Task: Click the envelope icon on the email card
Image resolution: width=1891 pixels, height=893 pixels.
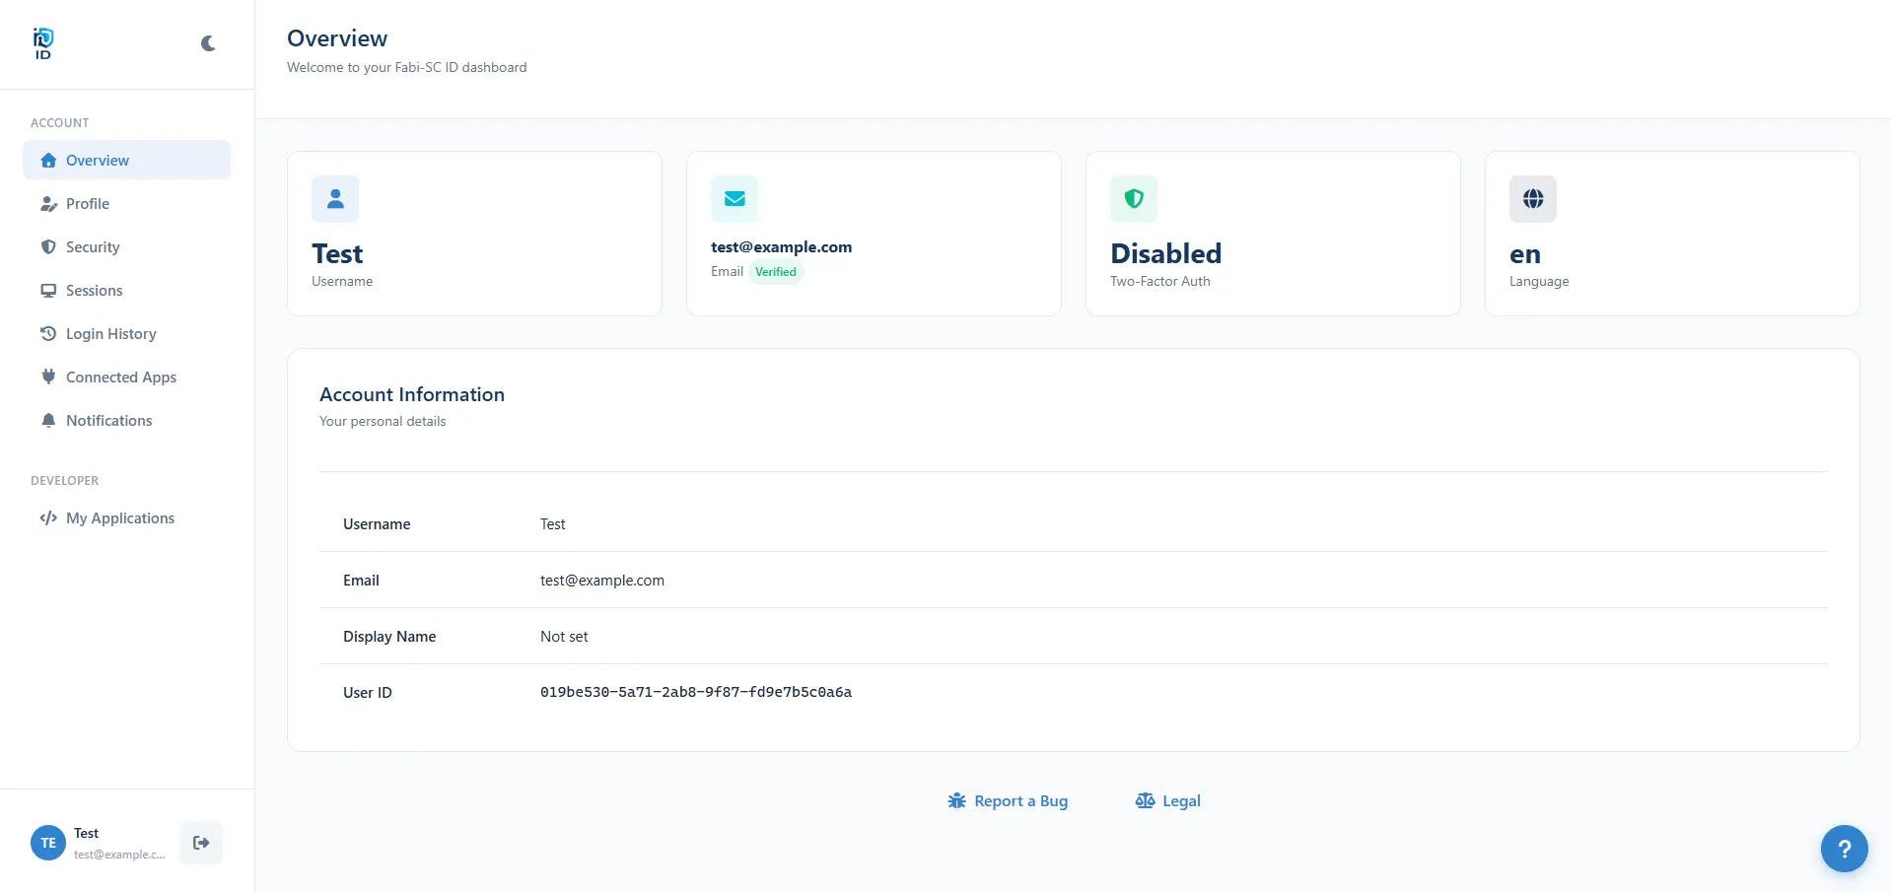Action: (x=735, y=199)
